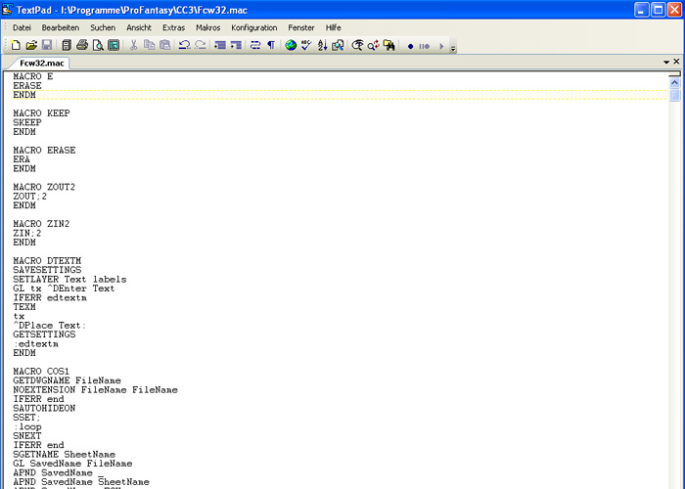View file in web browser globe icon
Screen dimensions: 685x489
tap(291, 45)
